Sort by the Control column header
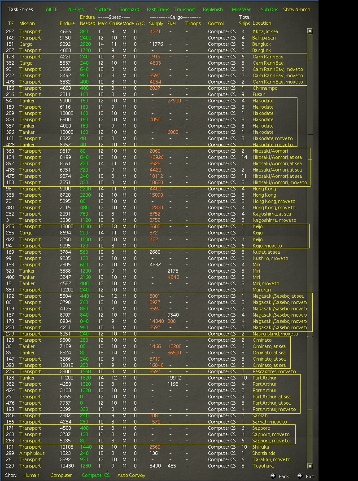358x481 pixels. (215, 23)
